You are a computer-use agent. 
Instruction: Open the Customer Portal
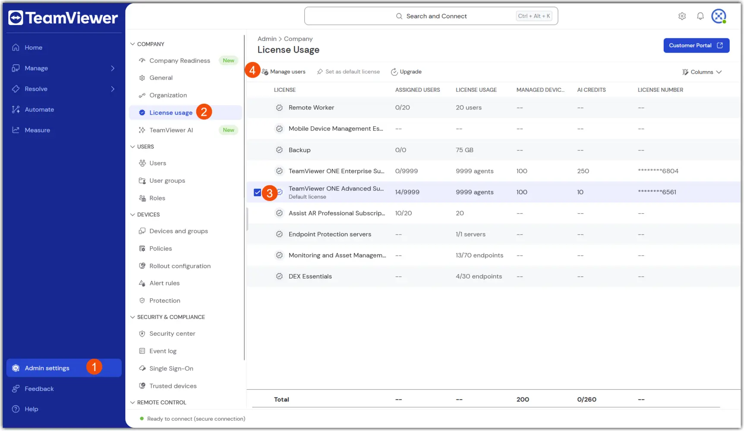(696, 45)
